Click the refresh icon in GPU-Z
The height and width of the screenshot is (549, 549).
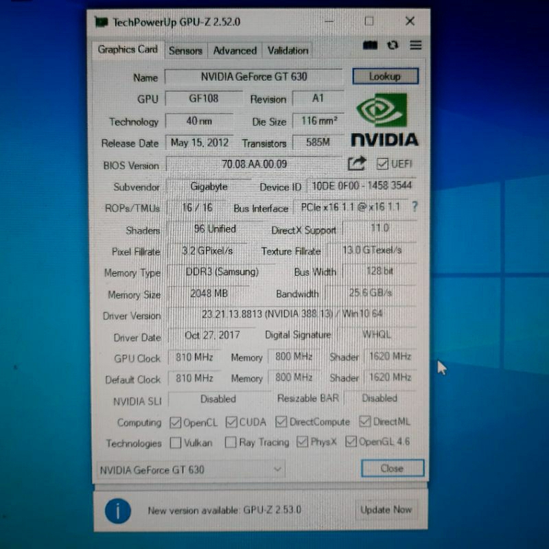point(393,45)
